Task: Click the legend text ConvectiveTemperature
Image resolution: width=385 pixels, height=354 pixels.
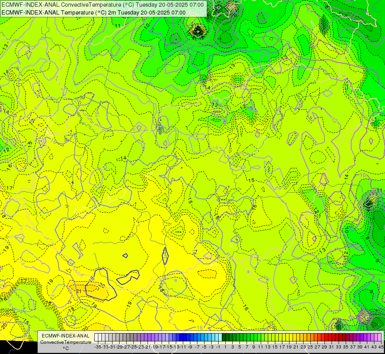Action: coord(66,342)
